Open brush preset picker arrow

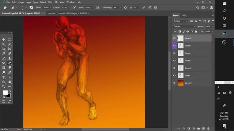pyautogui.click(x=26, y=8)
